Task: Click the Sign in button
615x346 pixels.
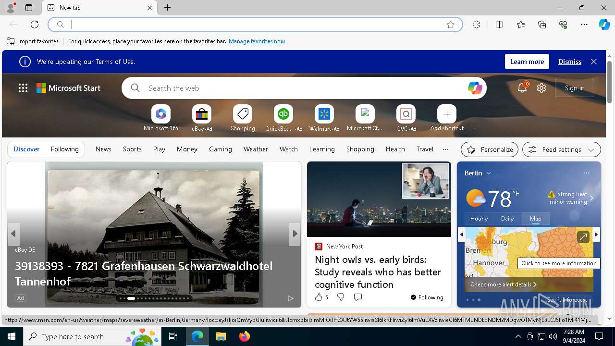Action: [575, 88]
